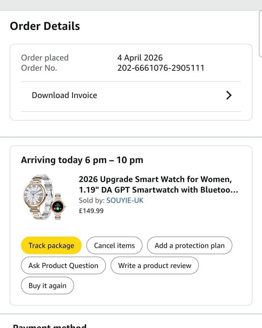Tap the Payment method section heading
Screen dimensions: 262x328
(x=49, y=326)
